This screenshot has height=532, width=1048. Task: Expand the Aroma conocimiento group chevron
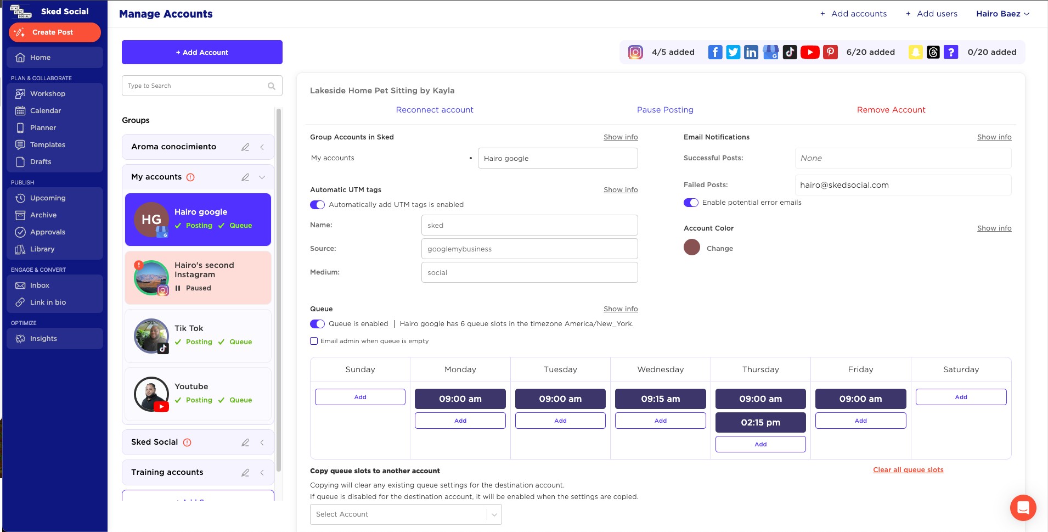coord(262,147)
